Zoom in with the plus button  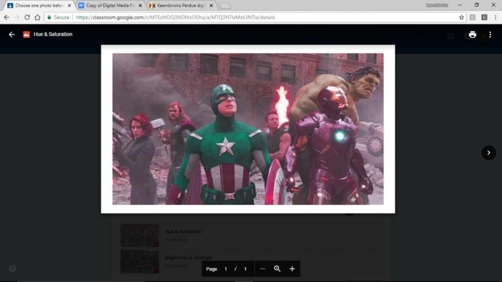(x=292, y=269)
